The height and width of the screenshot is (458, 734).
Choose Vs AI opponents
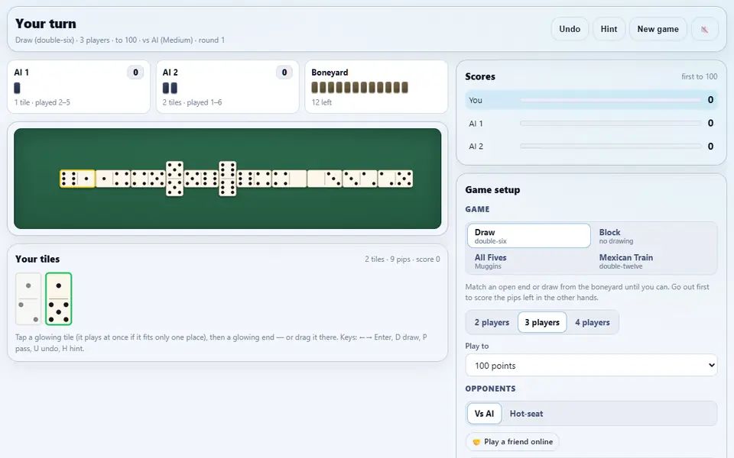[x=484, y=414]
